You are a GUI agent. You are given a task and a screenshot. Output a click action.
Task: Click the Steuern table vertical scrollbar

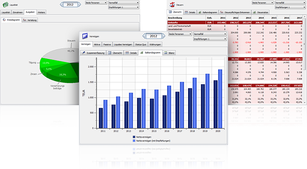(x=304, y=60)
